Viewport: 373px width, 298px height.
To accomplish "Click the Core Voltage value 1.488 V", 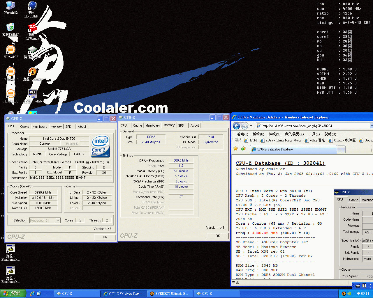I will click(79, 154).
